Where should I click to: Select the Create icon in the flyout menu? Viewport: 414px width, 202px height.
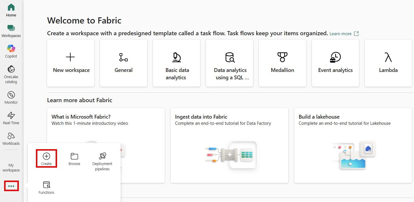point(46,158)
